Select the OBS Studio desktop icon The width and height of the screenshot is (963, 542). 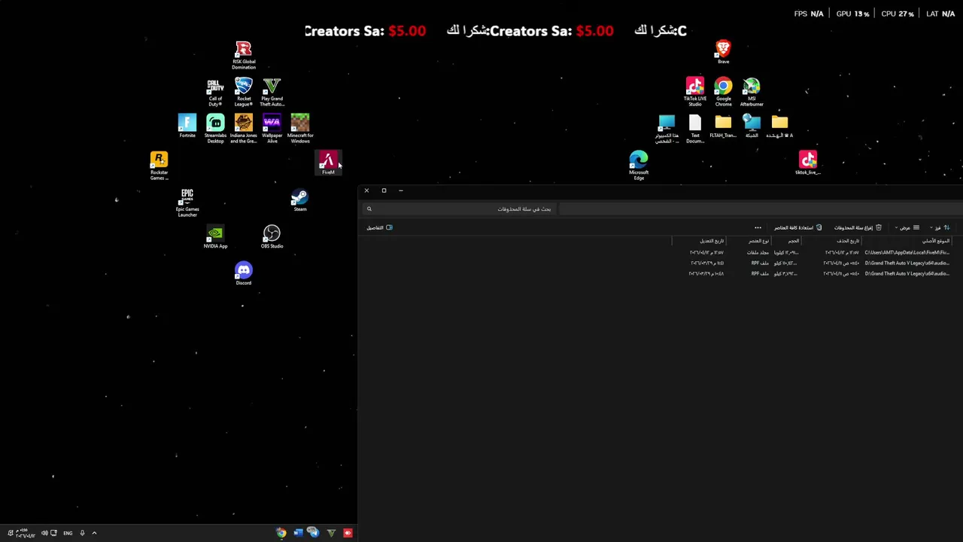[x=272, y=237]
